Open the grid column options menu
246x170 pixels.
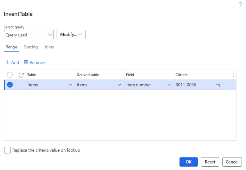point(233,75)
